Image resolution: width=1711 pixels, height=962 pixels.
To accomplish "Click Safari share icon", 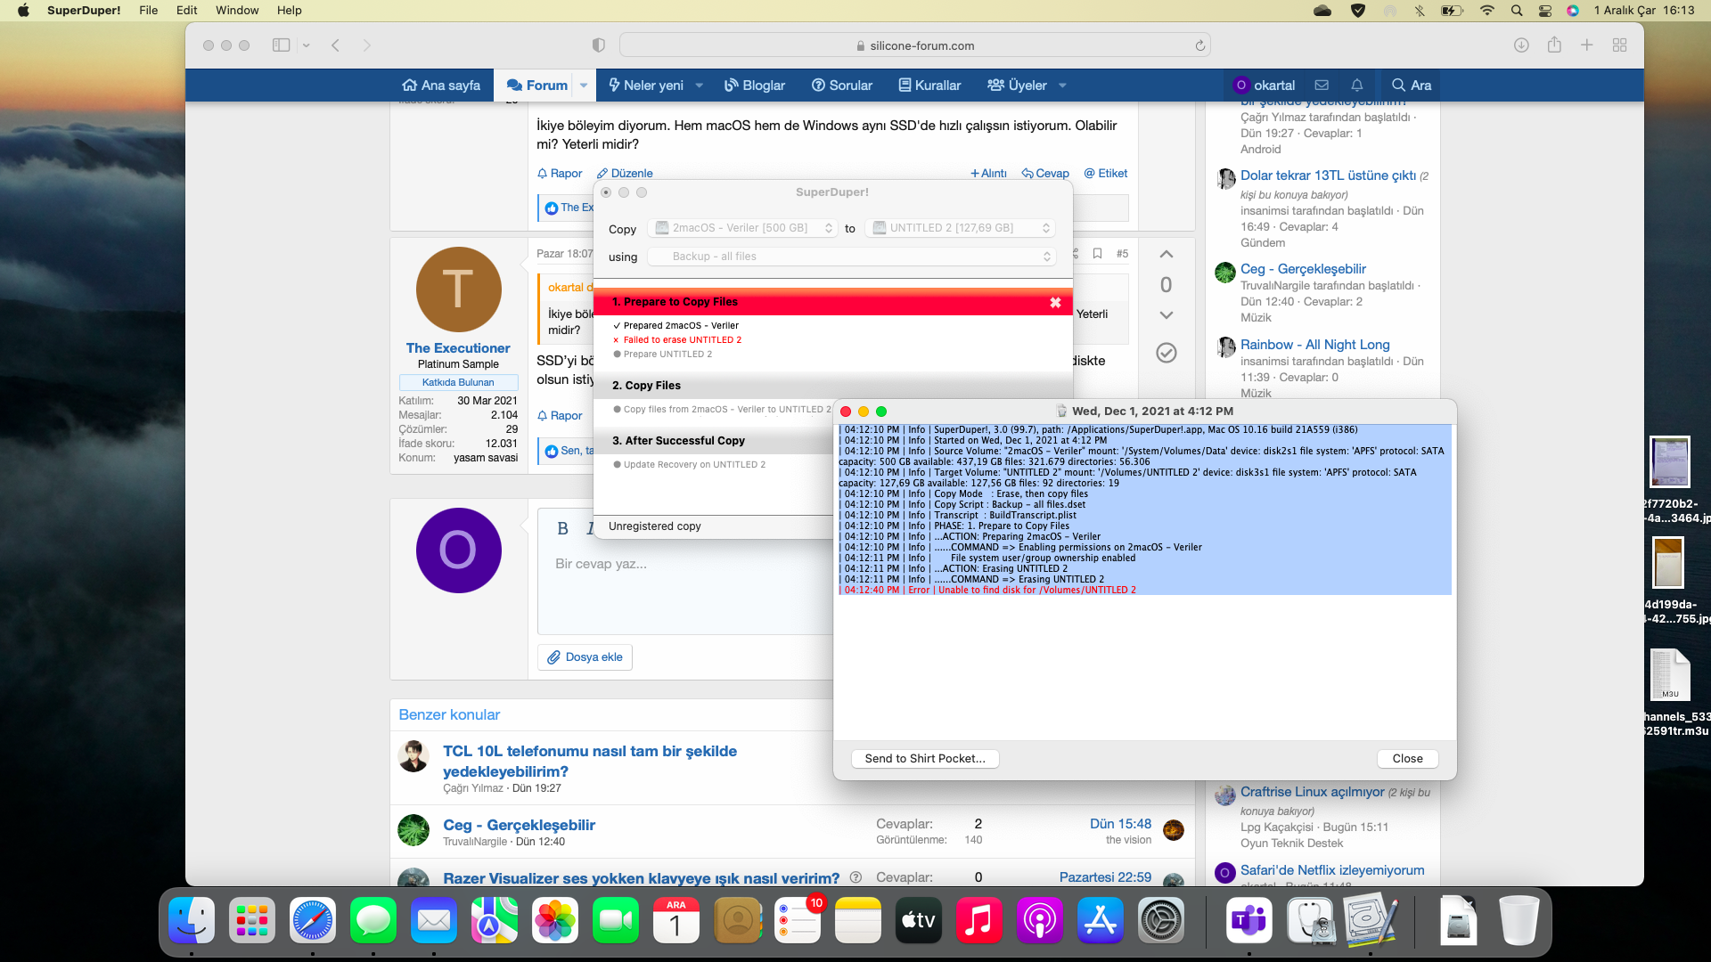I will [1554, 45].
